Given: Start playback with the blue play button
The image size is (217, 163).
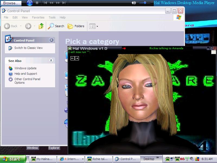Looking at the screenshot, I should coord(30,3).
